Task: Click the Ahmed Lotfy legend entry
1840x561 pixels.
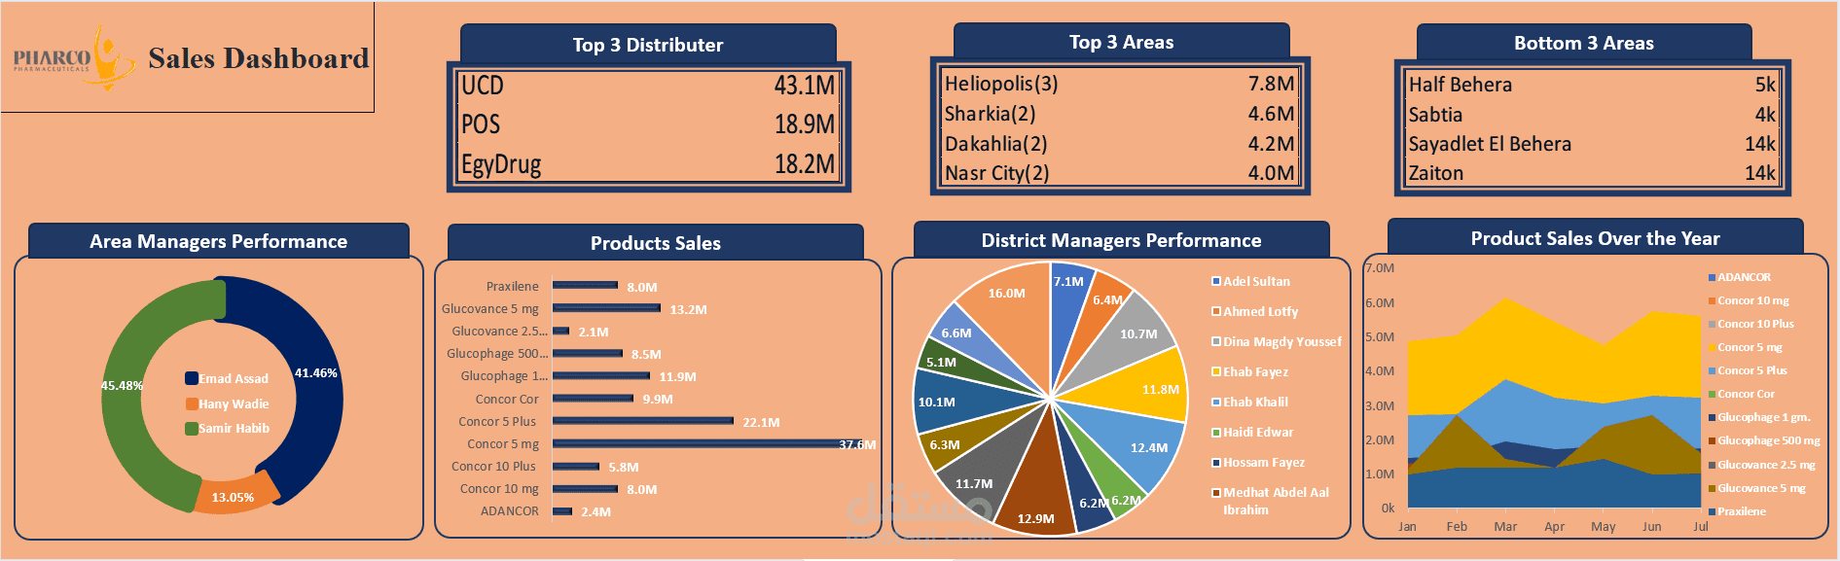Action: (x=1254, y=311)
